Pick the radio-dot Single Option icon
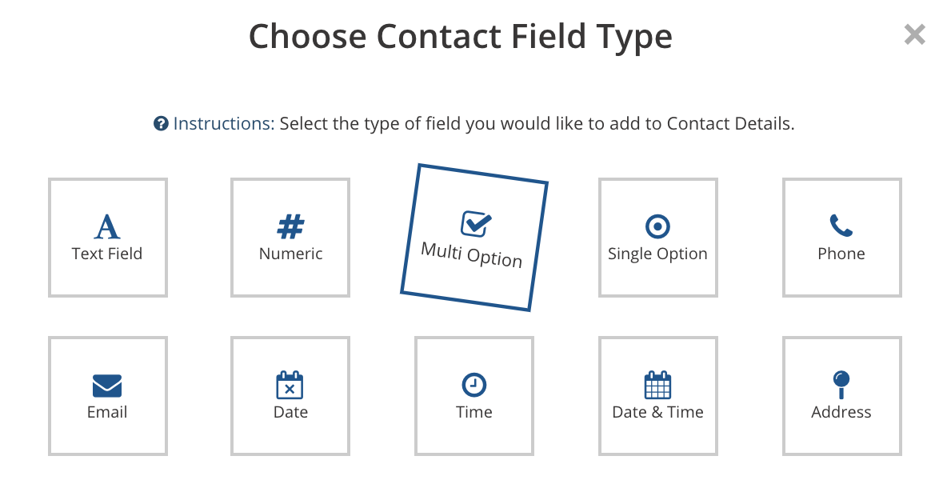Screen dimensions: 947x480 click(x=657, y=227)
